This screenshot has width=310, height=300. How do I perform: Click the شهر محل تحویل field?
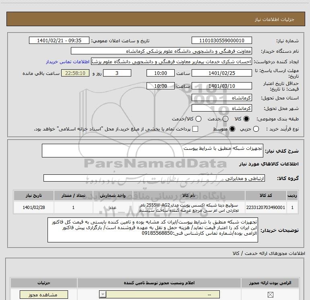click(221, 108)
